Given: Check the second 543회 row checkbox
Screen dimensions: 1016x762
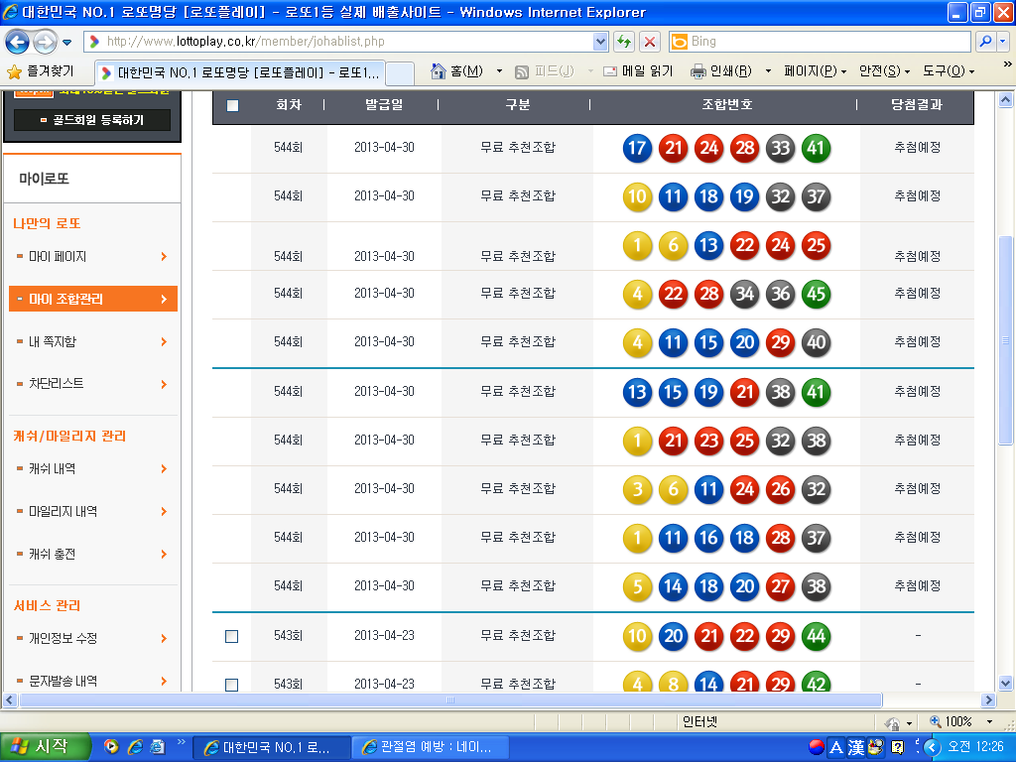Looking at the screenshot, I should point(232,685).
